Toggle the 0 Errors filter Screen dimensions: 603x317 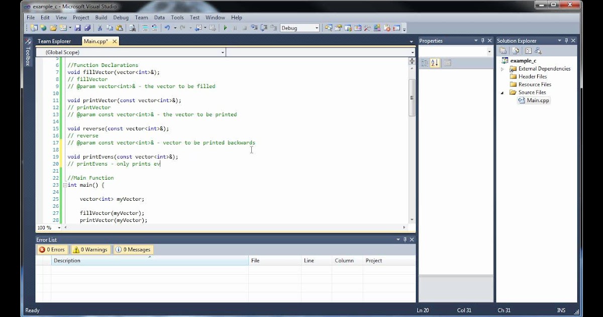point(52,250)
